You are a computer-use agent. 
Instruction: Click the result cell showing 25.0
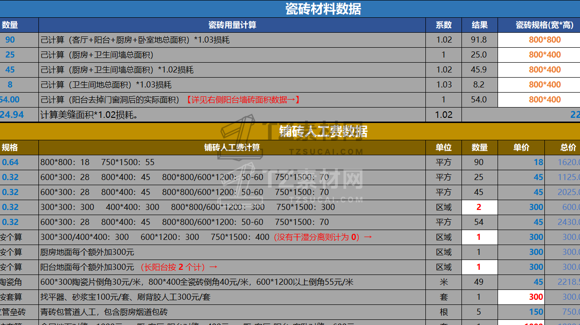point(479,55)
